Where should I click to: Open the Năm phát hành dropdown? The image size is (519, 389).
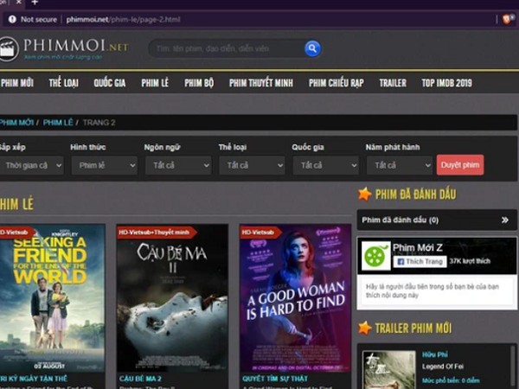pyautogui.click(x=400, y=165)
